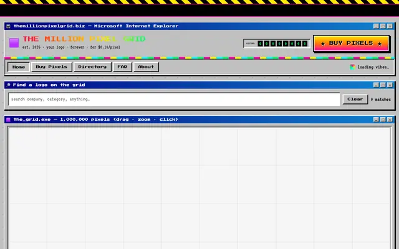Screen dimensions: 399x249
Task: Click the browser title bar page icon
Action: [x=8, y=26]
